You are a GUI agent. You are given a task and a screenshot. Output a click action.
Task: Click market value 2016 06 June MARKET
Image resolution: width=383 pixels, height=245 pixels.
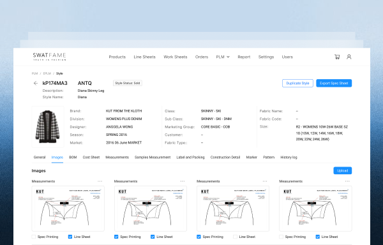tap(124, 143)
